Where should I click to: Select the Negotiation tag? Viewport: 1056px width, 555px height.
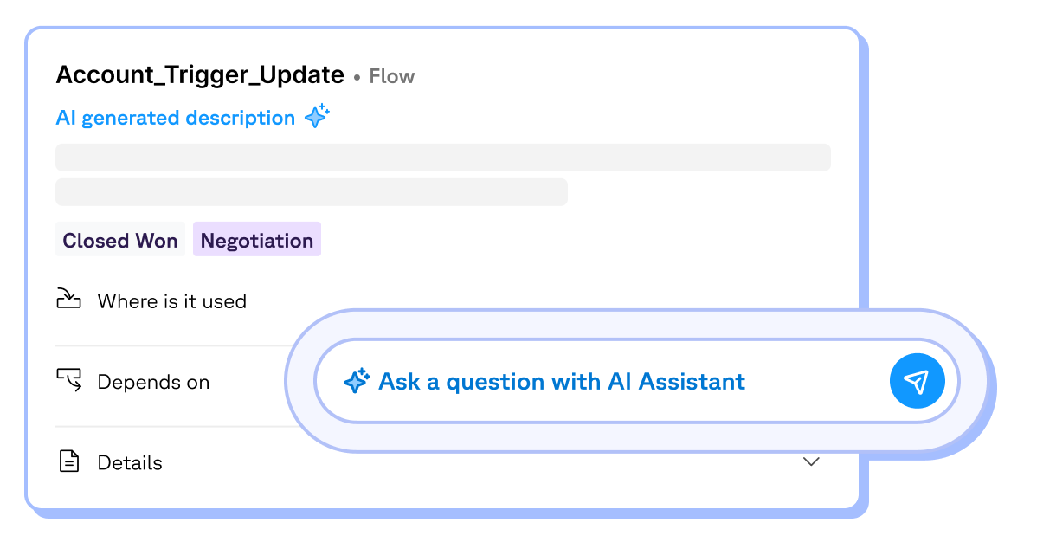tap(257, 240)
